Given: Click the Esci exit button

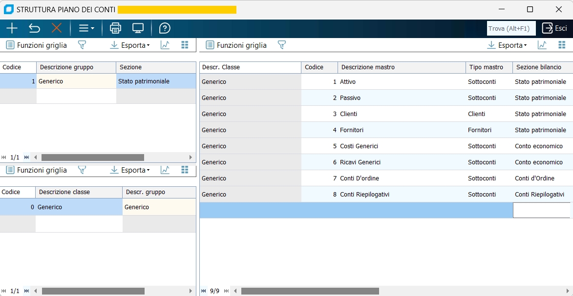Looking at the screenshot, I should click(554, 28).
